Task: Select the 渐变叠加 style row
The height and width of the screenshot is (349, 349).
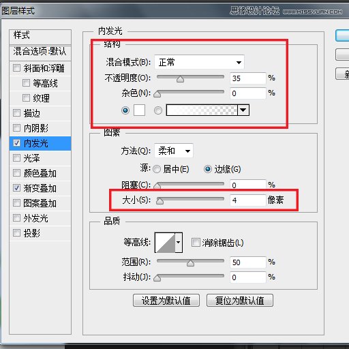Action: (40, 188)
